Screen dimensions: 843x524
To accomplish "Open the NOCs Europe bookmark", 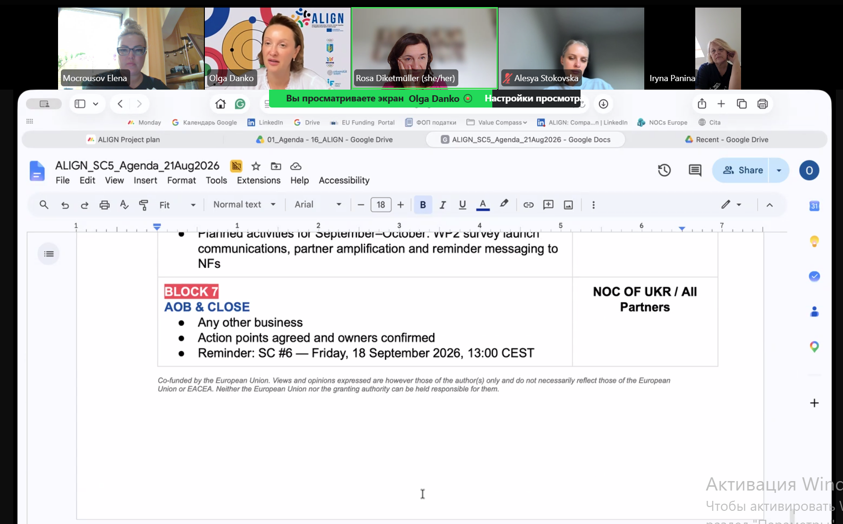I will click(662, 123).
